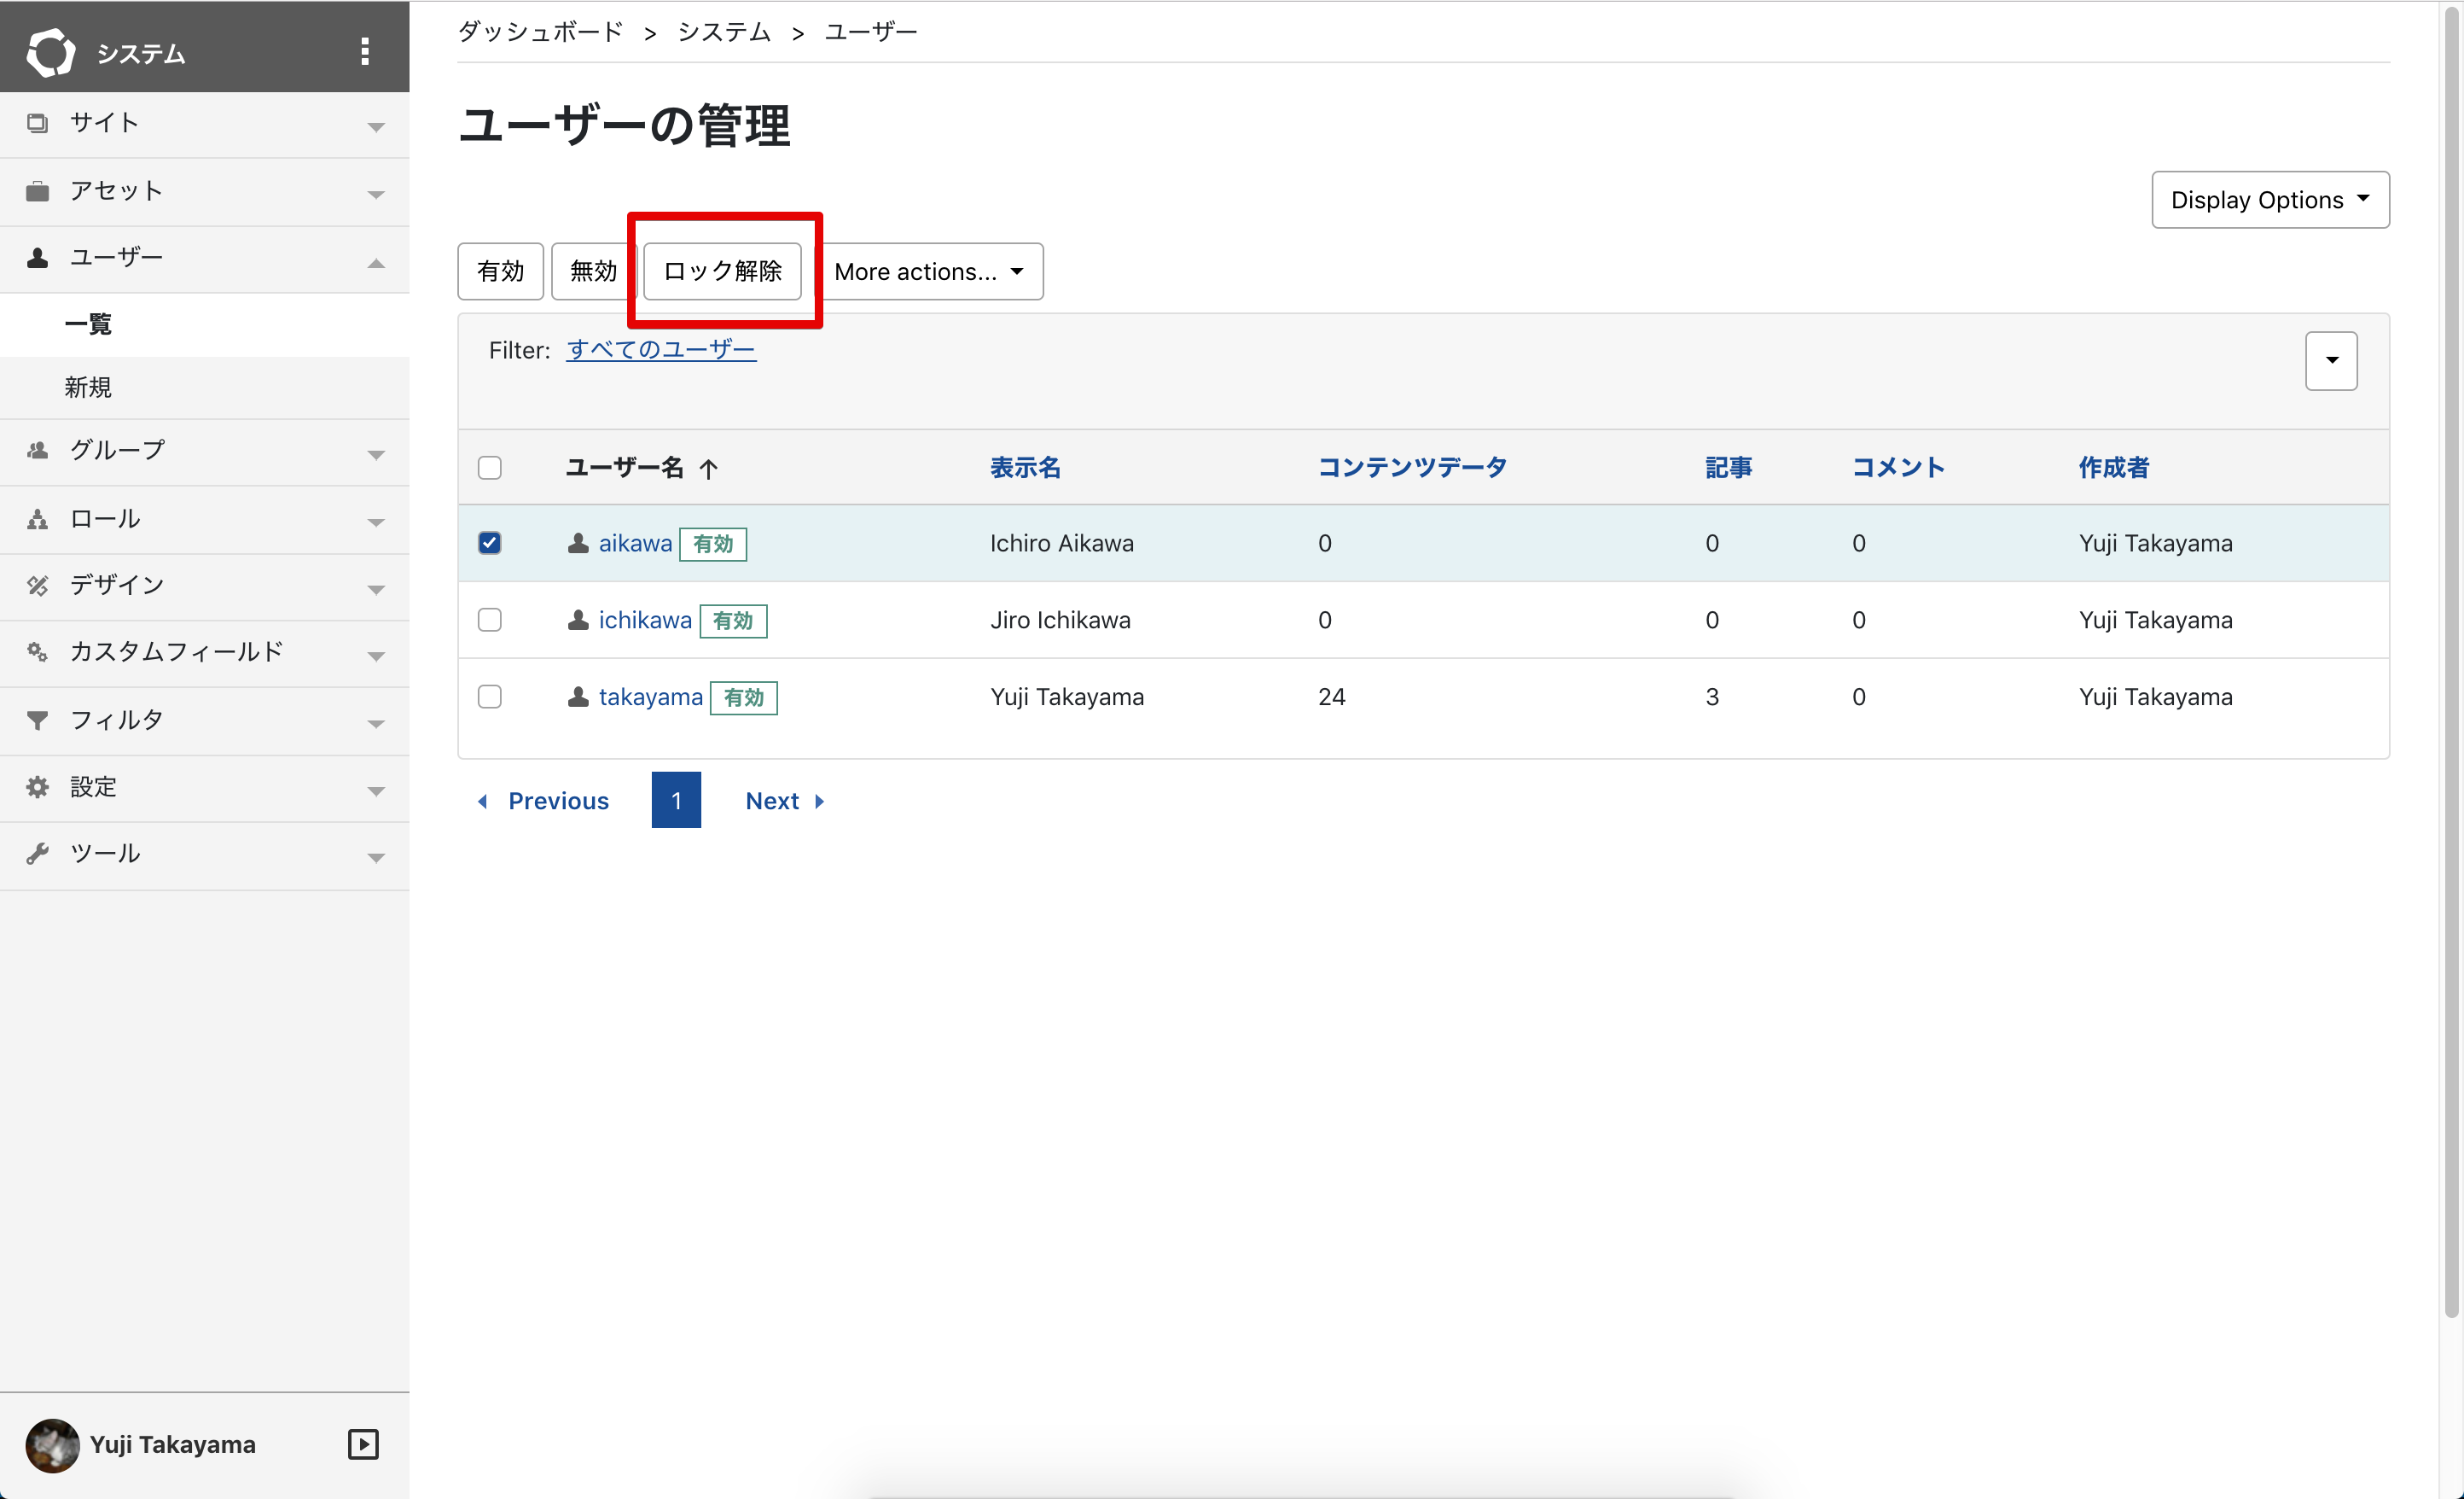Open the ichikawa user link
The image size is (2464, 1499).
[x=645, y=621]
